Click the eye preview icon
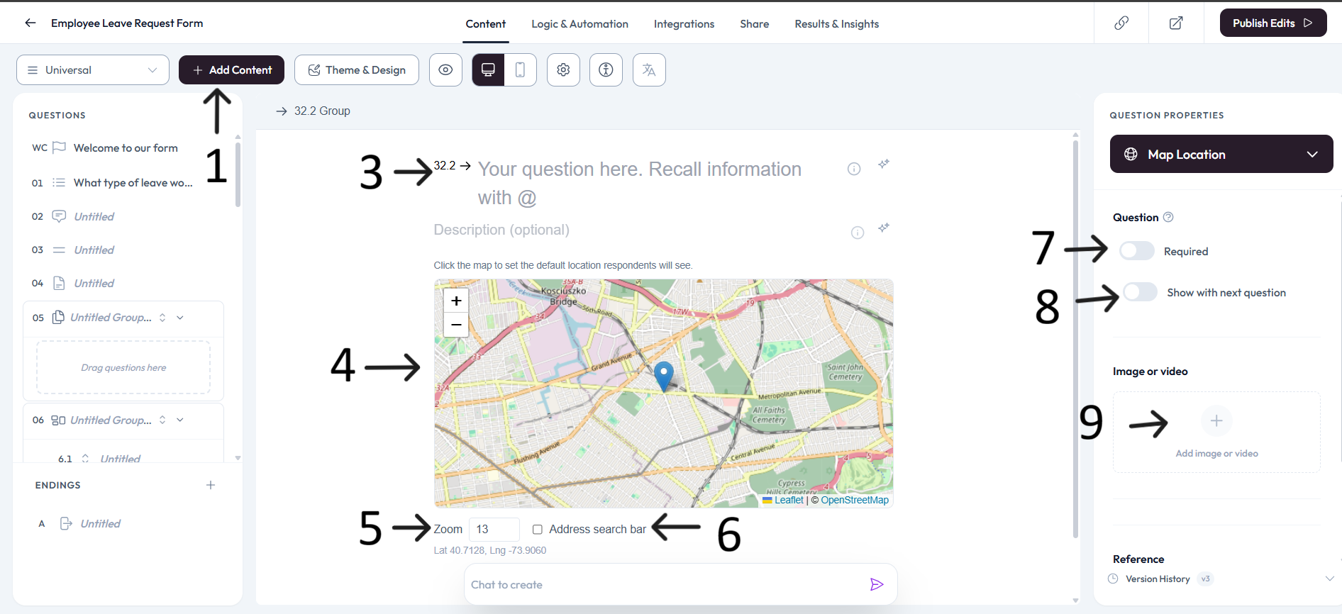 pyautogui.click(x=445, y=69)
